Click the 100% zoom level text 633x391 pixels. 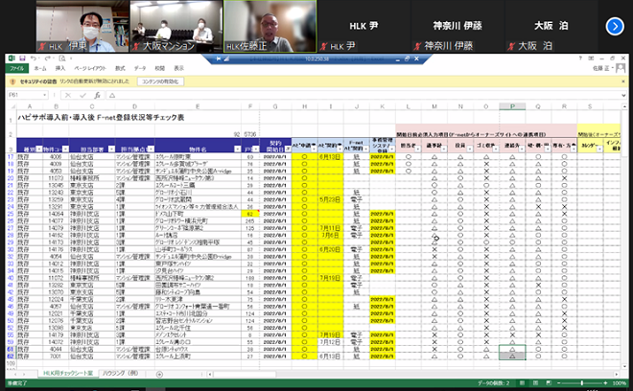pos(620,382)
